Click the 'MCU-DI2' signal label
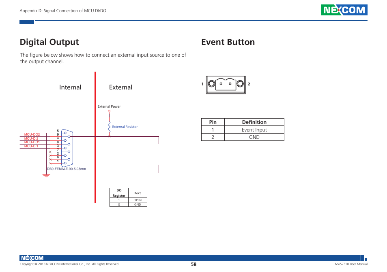 (x=31, y=138)
